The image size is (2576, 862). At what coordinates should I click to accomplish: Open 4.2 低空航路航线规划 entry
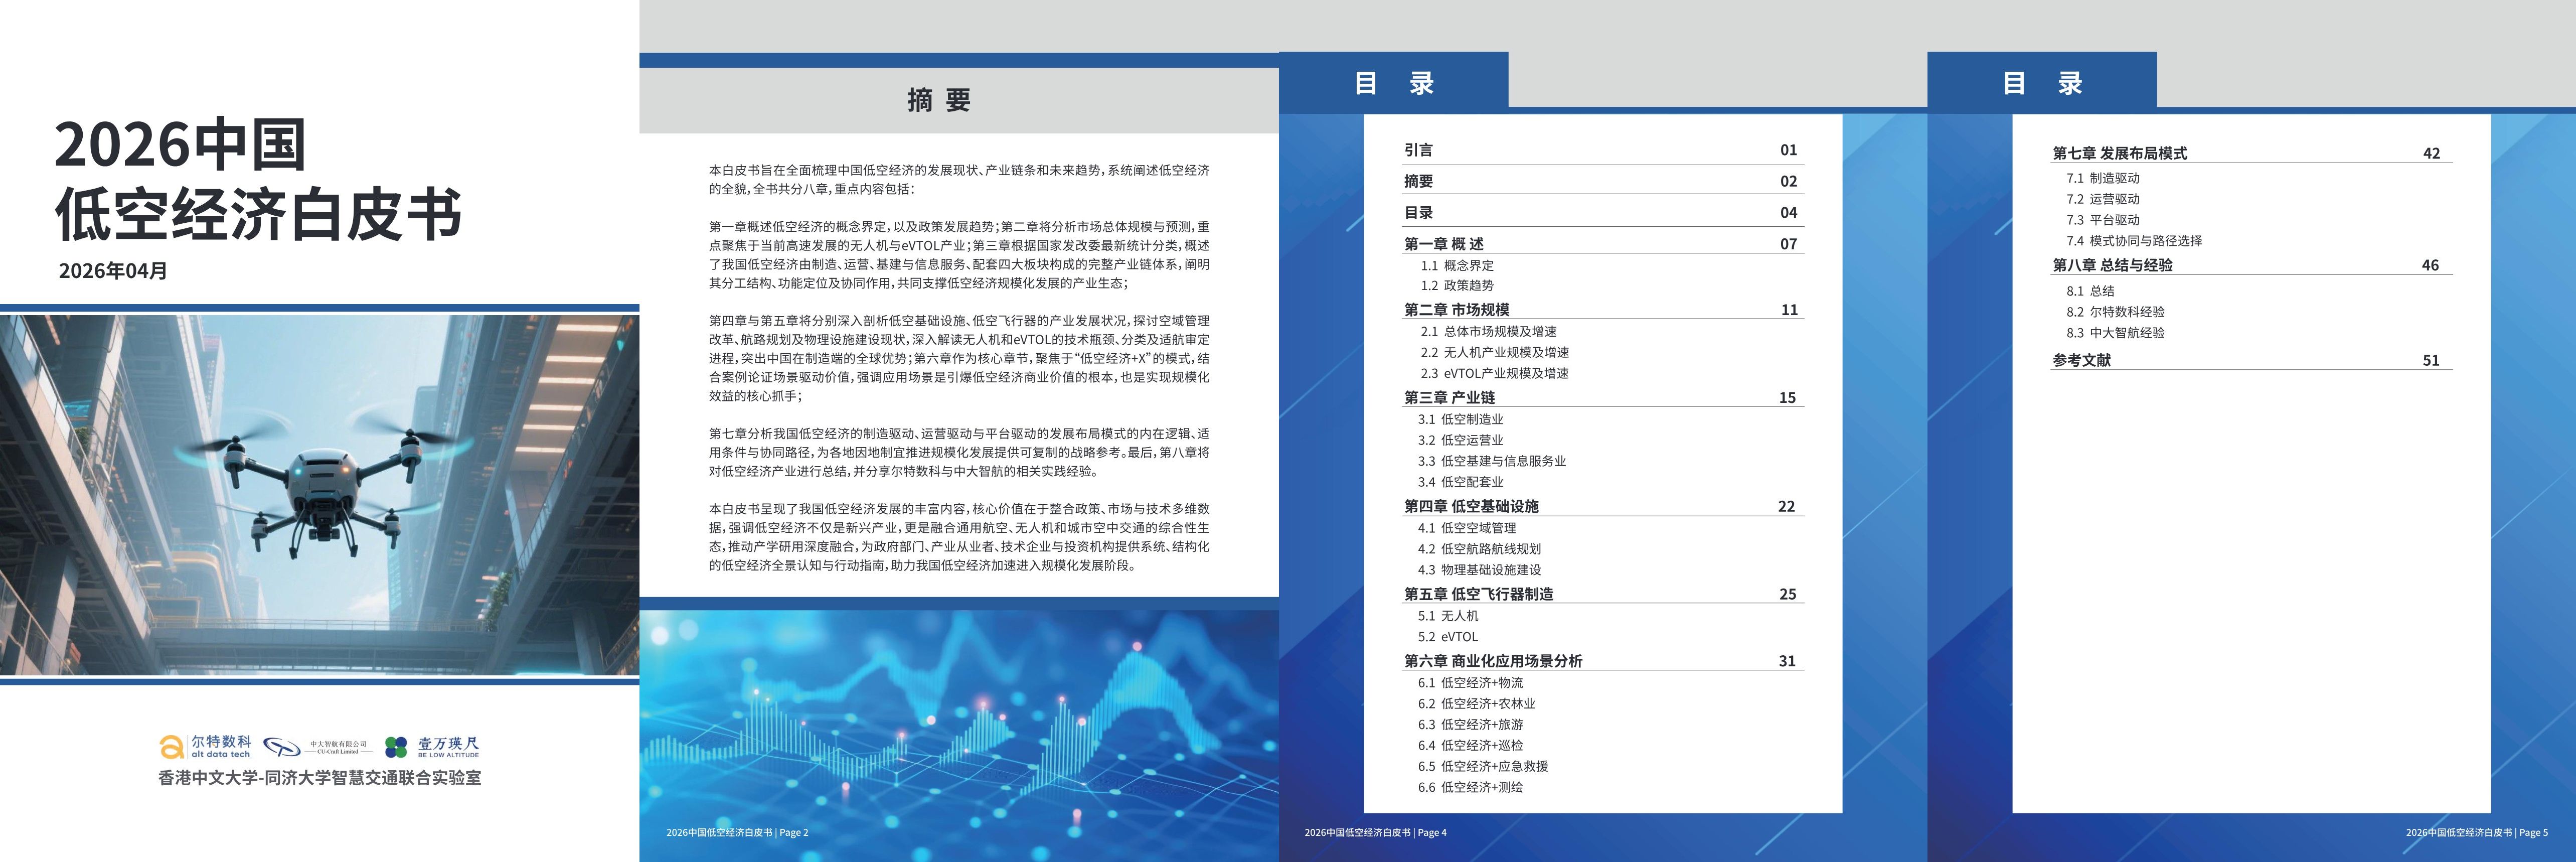click(x=1479, y=549)
